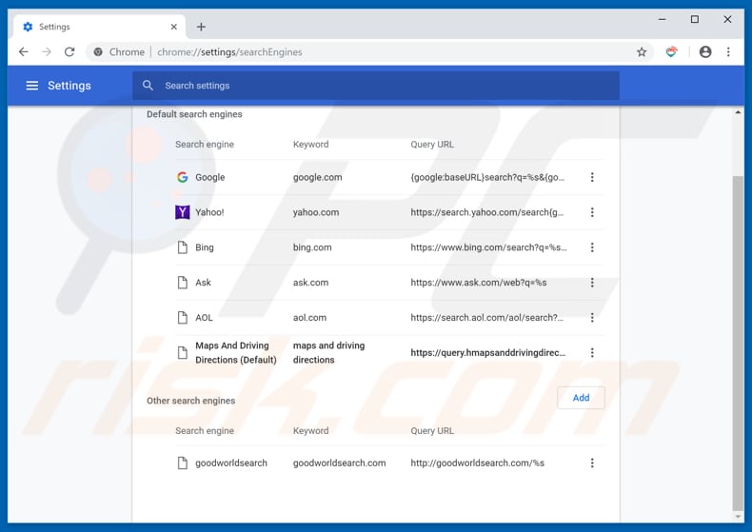752x532 pixels.
Task: Open more actions for Google
Action: (x=592, y=177)
